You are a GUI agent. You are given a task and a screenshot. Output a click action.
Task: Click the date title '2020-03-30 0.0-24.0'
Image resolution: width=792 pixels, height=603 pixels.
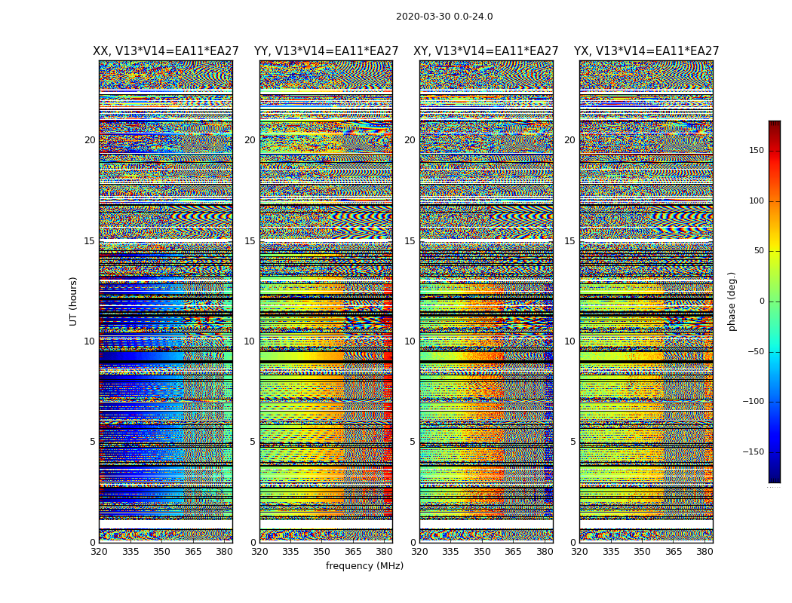(x=444, y=17)
